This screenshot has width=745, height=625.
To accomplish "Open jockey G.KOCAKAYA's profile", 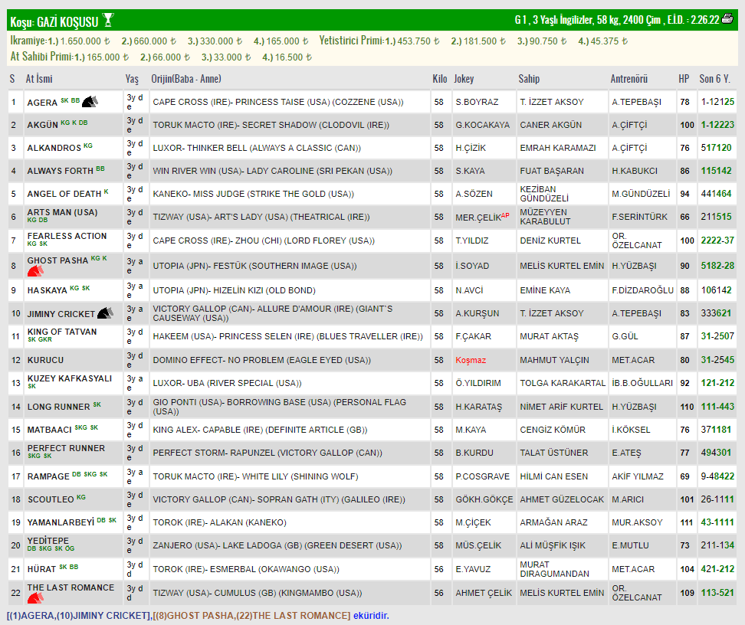I will click(x=481, y=125).
